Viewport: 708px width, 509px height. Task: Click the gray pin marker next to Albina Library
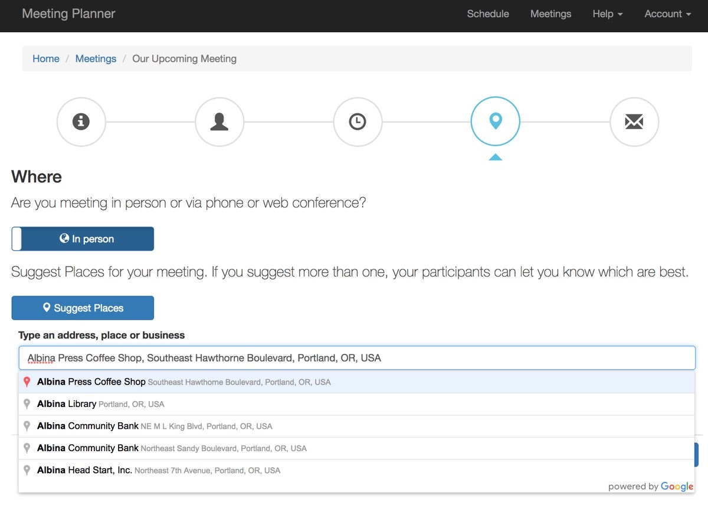pos(27,403)
